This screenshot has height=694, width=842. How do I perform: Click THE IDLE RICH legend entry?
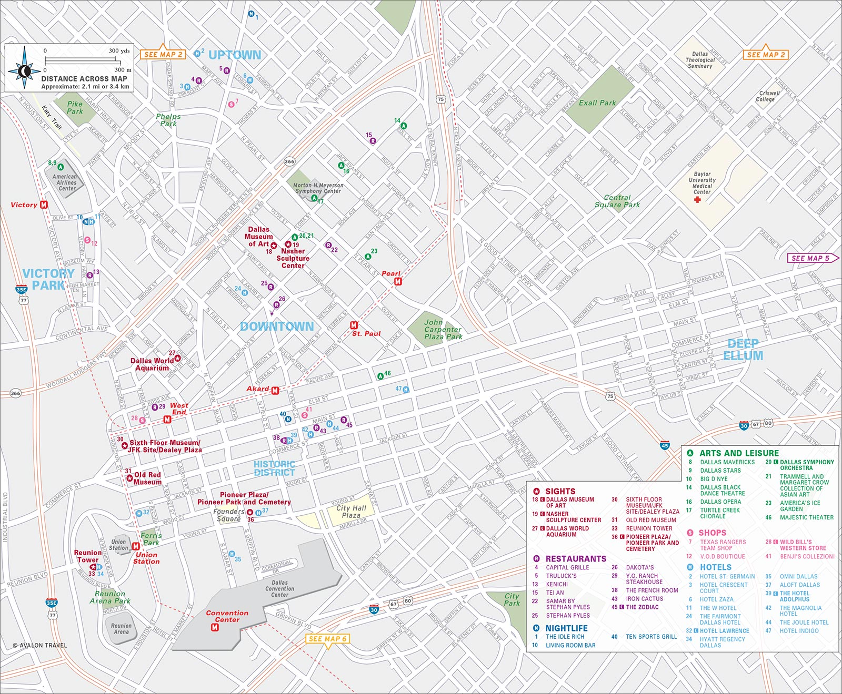click(x=565, y=636)
